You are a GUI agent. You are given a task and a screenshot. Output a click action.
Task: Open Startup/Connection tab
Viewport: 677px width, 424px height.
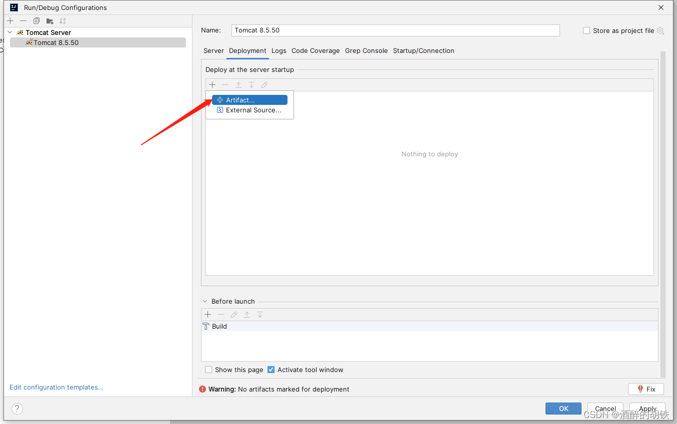pos(423,50)
